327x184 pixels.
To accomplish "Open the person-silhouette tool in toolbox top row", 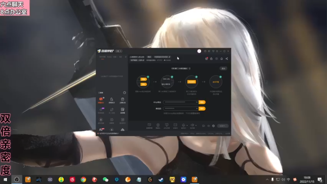I will [x=112, y=100].
